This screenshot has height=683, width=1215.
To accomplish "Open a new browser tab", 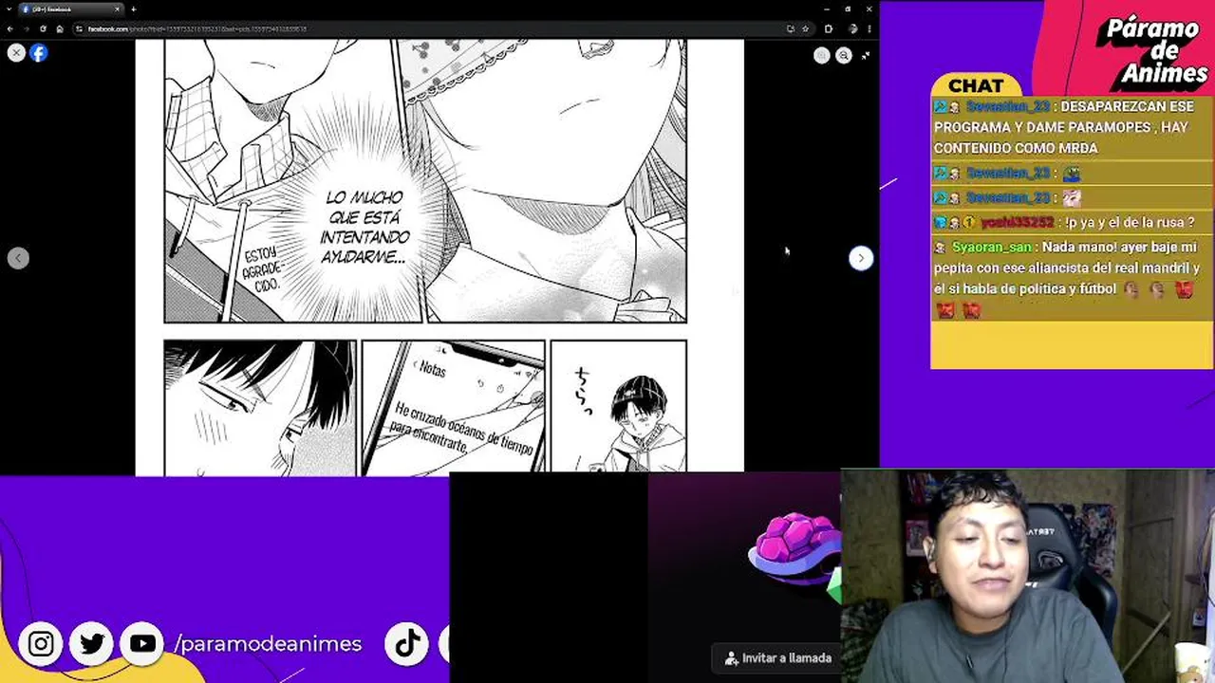I will tap(133, 9).
